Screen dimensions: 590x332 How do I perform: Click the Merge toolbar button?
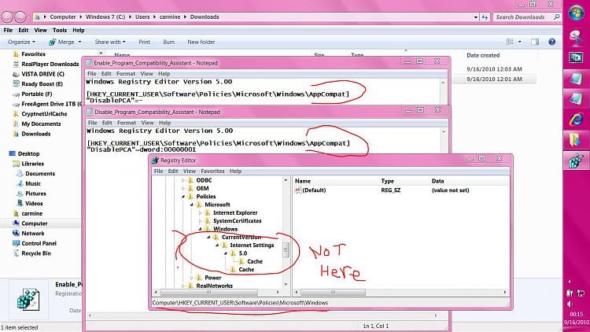(65, 42)
